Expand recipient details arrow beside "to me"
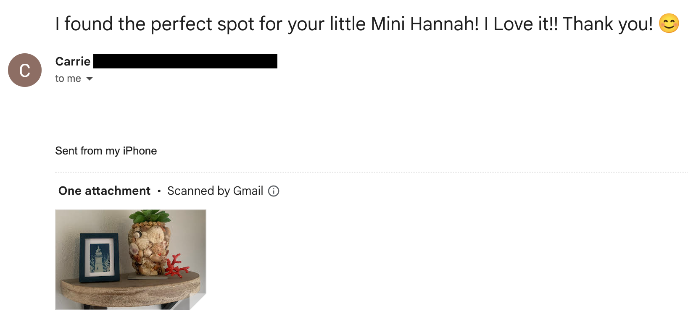The image size is (688, 335). [x=89, y=79]
